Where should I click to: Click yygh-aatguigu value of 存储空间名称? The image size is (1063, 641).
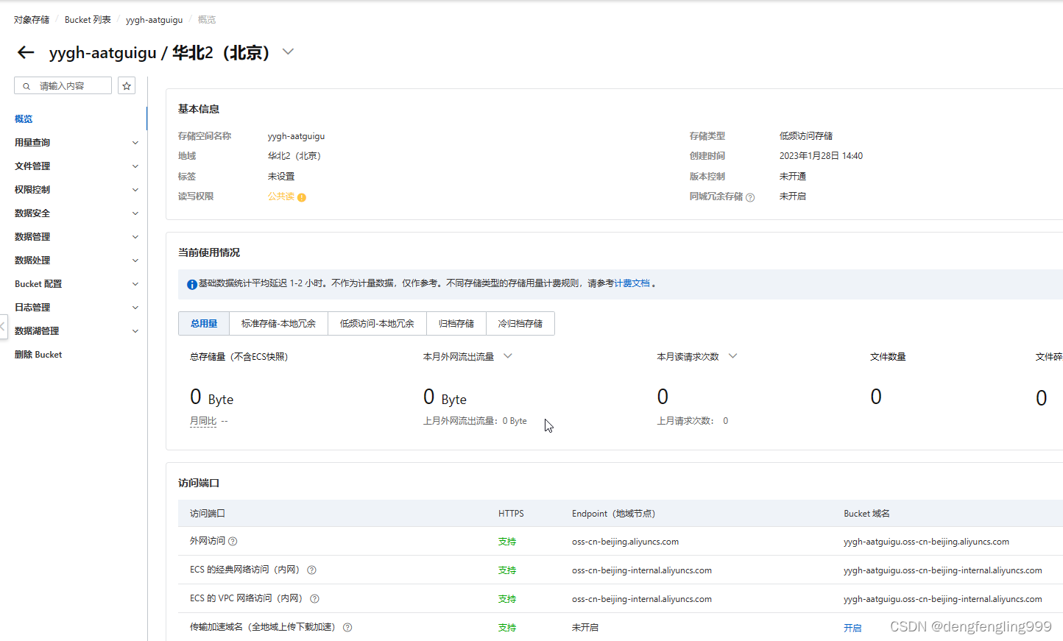point(296,136)
